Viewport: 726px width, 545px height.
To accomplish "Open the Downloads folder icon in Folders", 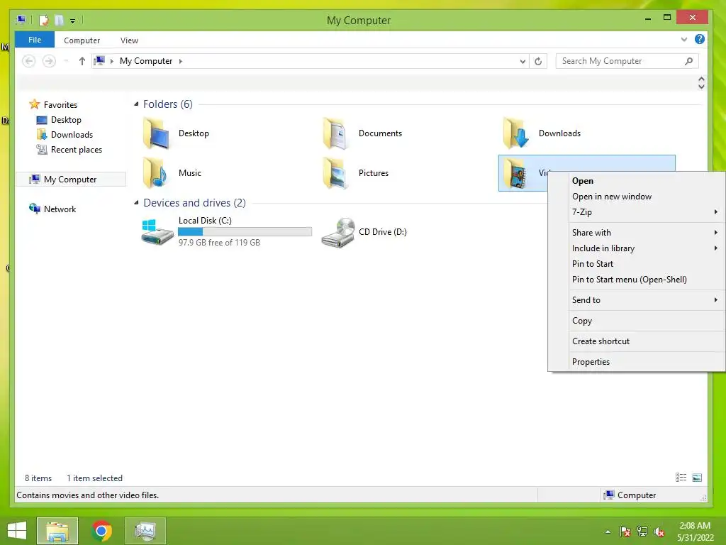I will (x=516, y=133).
